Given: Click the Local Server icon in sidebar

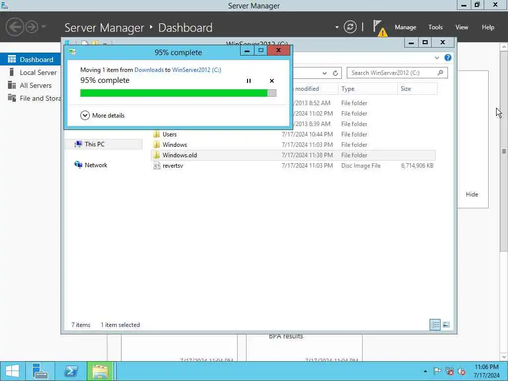Looking at the screenshot, I should (12, 72).
